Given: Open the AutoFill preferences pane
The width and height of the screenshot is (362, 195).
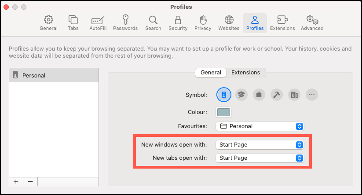Looking at the screenshot, I should tap(98, 23).
